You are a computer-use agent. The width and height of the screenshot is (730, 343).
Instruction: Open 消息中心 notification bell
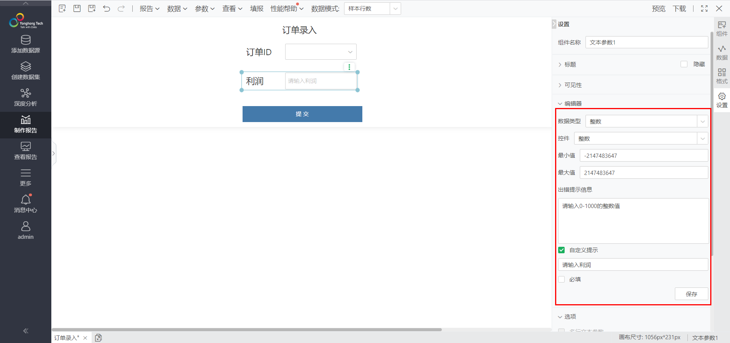[x=25, y=204]
